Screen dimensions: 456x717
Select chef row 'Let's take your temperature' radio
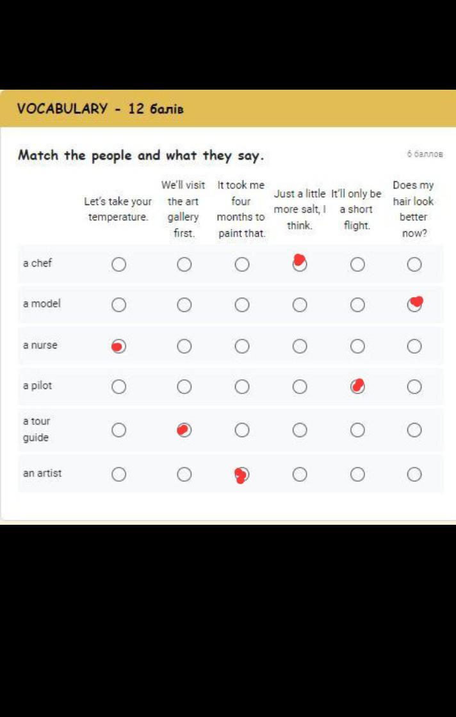coord(118,265)
